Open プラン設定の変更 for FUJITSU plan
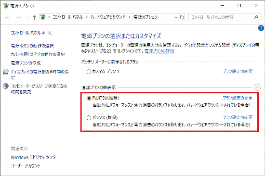This screenshot has width=265, height=176. pos(238,98)
